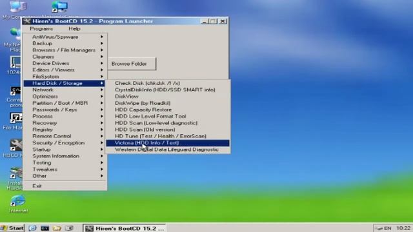Expand the AntiVirus/Spyware submenu
This screenshot has width=413, height=232.
(x=65, y=37)
